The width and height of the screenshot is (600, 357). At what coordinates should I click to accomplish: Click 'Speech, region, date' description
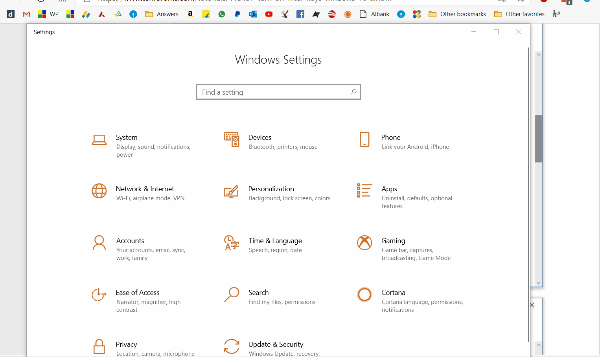point(275,250)
